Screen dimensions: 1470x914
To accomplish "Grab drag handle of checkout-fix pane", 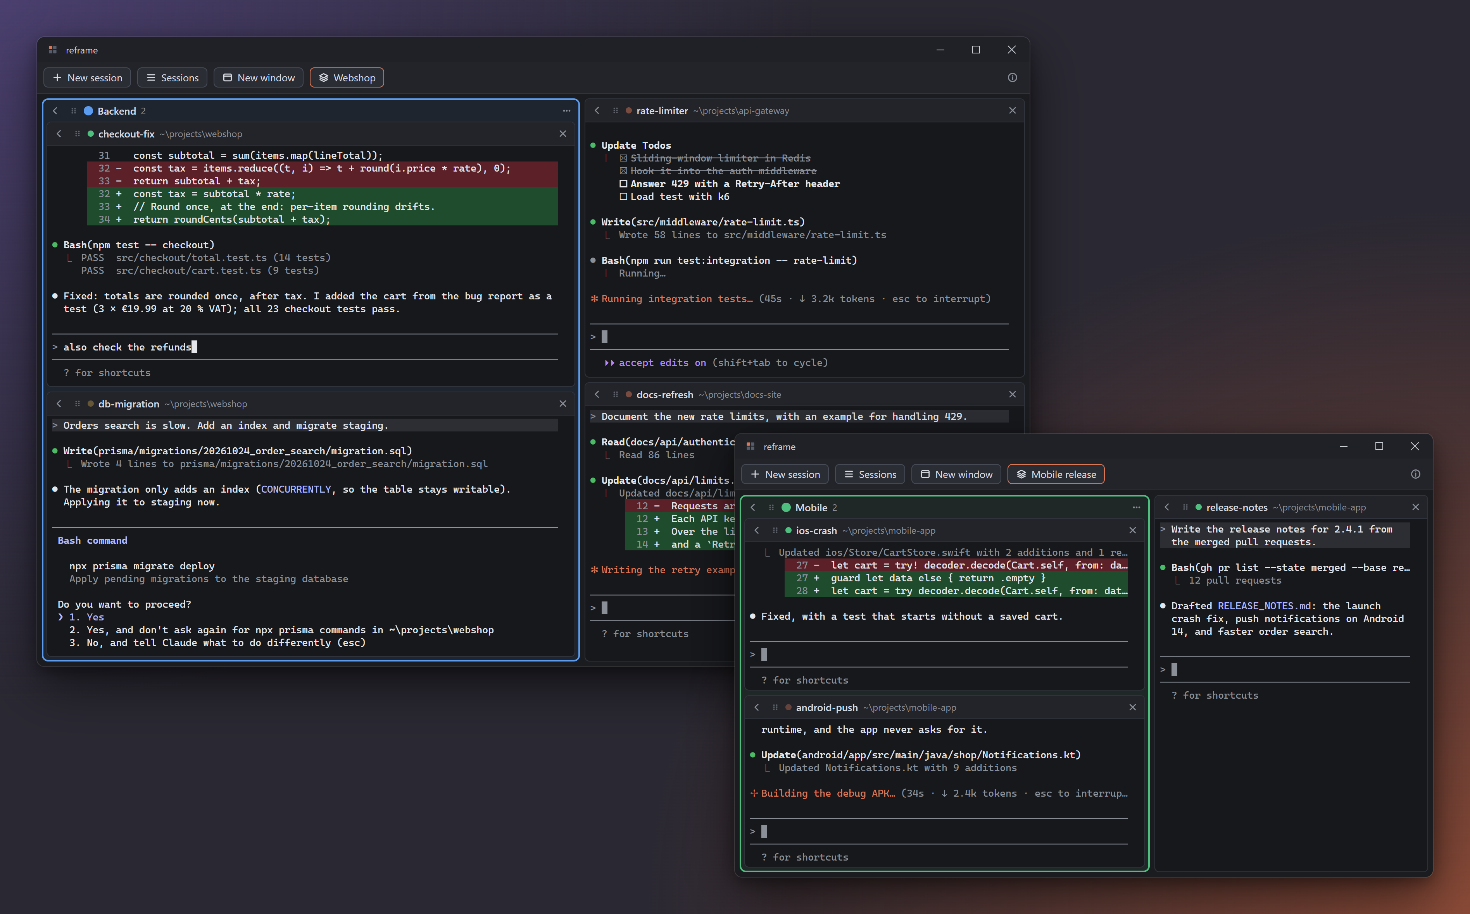I will (77, 134).
